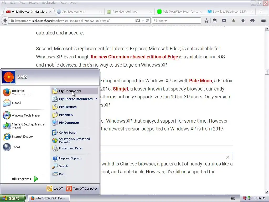This screenshot has height=202, width=269.
Task: Click the red security shield tray icon
Action: pyautogui.click(x=245, y=198)
